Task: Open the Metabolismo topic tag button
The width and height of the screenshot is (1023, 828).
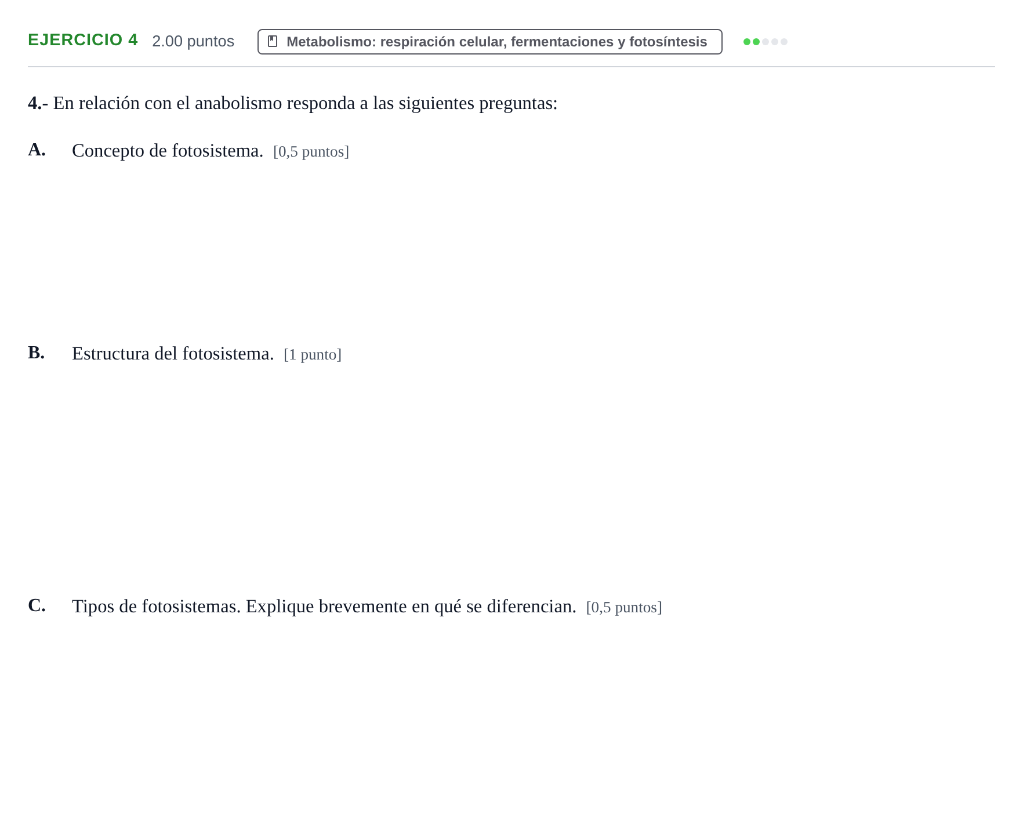Action: click(x=490, y=42)
